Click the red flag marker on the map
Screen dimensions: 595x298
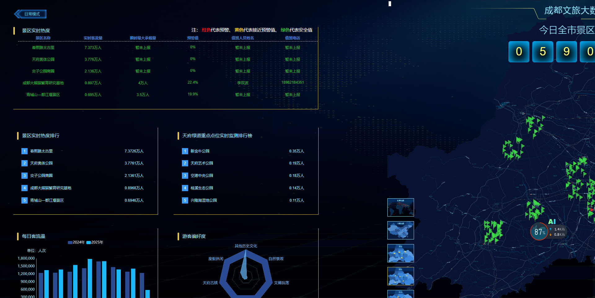591,210
